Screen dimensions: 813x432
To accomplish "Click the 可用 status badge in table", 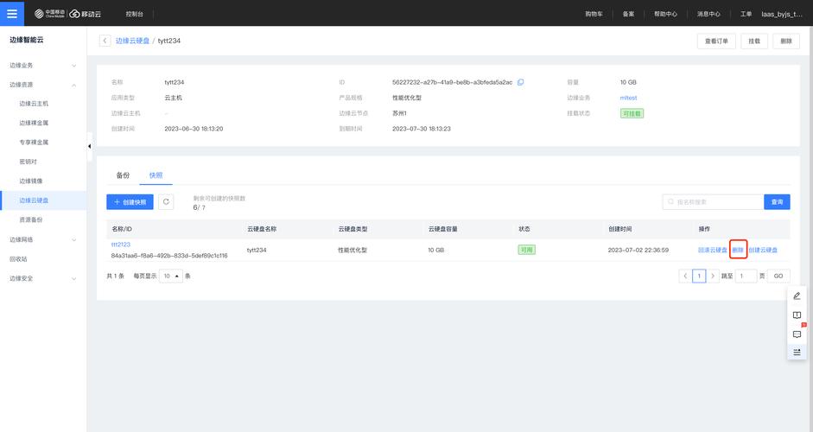I will [x=527, y=250].
